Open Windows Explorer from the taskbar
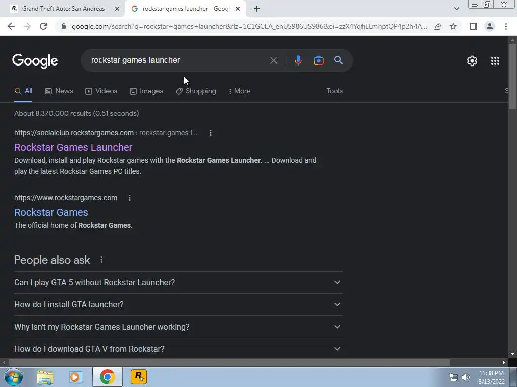Image resolution: width=517 pixels, height=387 pixels. click(x=45, y=377)
